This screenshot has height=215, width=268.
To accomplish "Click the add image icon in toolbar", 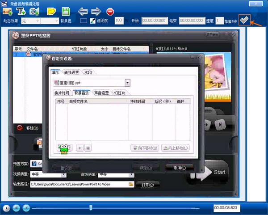I will [7, 12].
